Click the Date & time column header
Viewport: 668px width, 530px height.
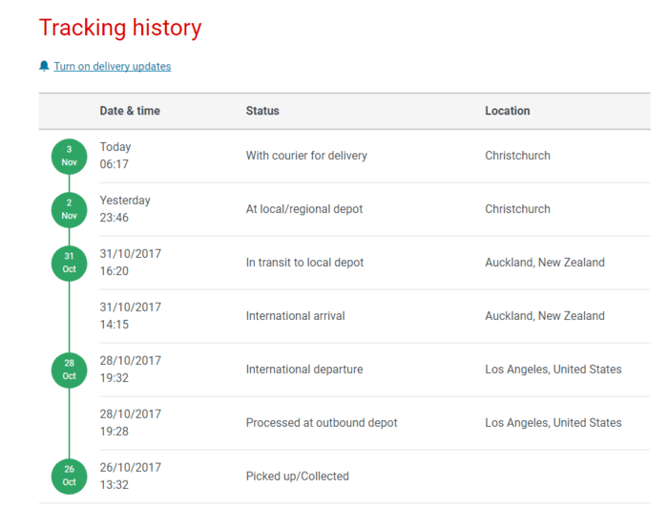130,111
